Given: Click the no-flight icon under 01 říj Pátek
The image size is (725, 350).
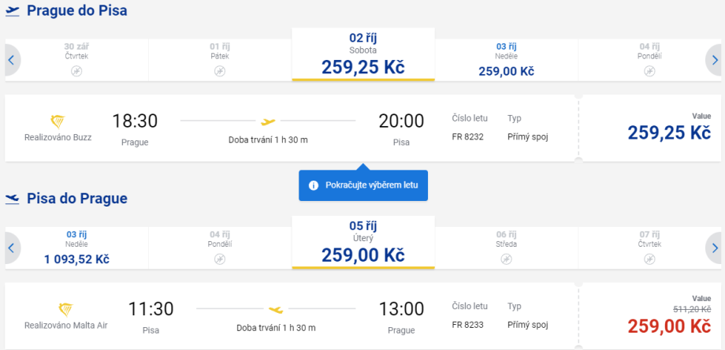Looking at the screenshot, I should [x=220, y=71].
